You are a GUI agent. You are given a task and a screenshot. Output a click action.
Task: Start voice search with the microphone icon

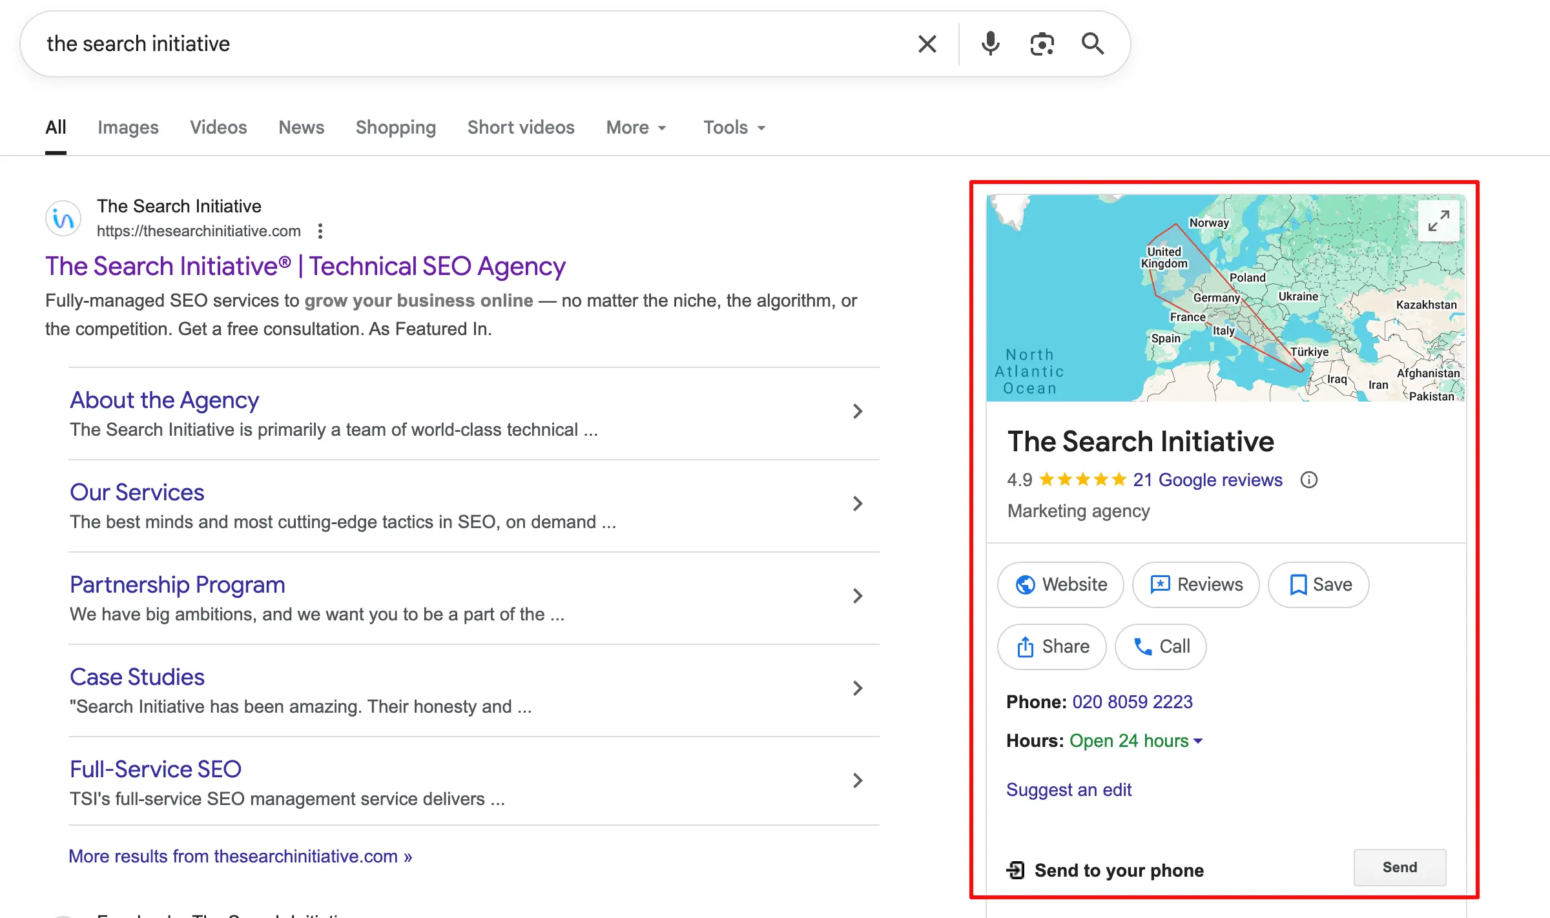(x=990, y=44)
